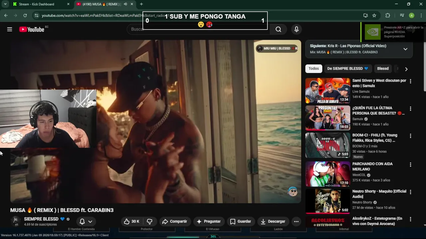Like the video with thumbs up
The height and width of the screenshot is (239, 426).
pyautogui.click(x=131, y=221)
